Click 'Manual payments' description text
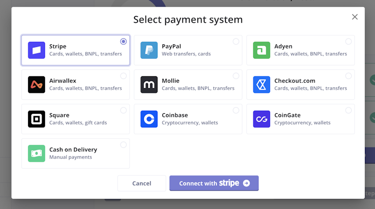 [70, 157]
